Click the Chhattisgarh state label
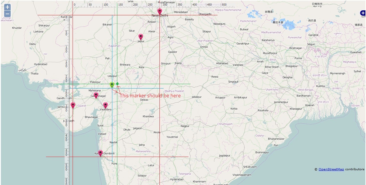This screenshot has height=185, width=366. coord(225,124)
